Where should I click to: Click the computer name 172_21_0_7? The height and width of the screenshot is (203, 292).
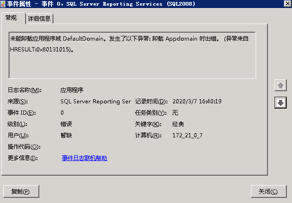click(x=187, y=135)
